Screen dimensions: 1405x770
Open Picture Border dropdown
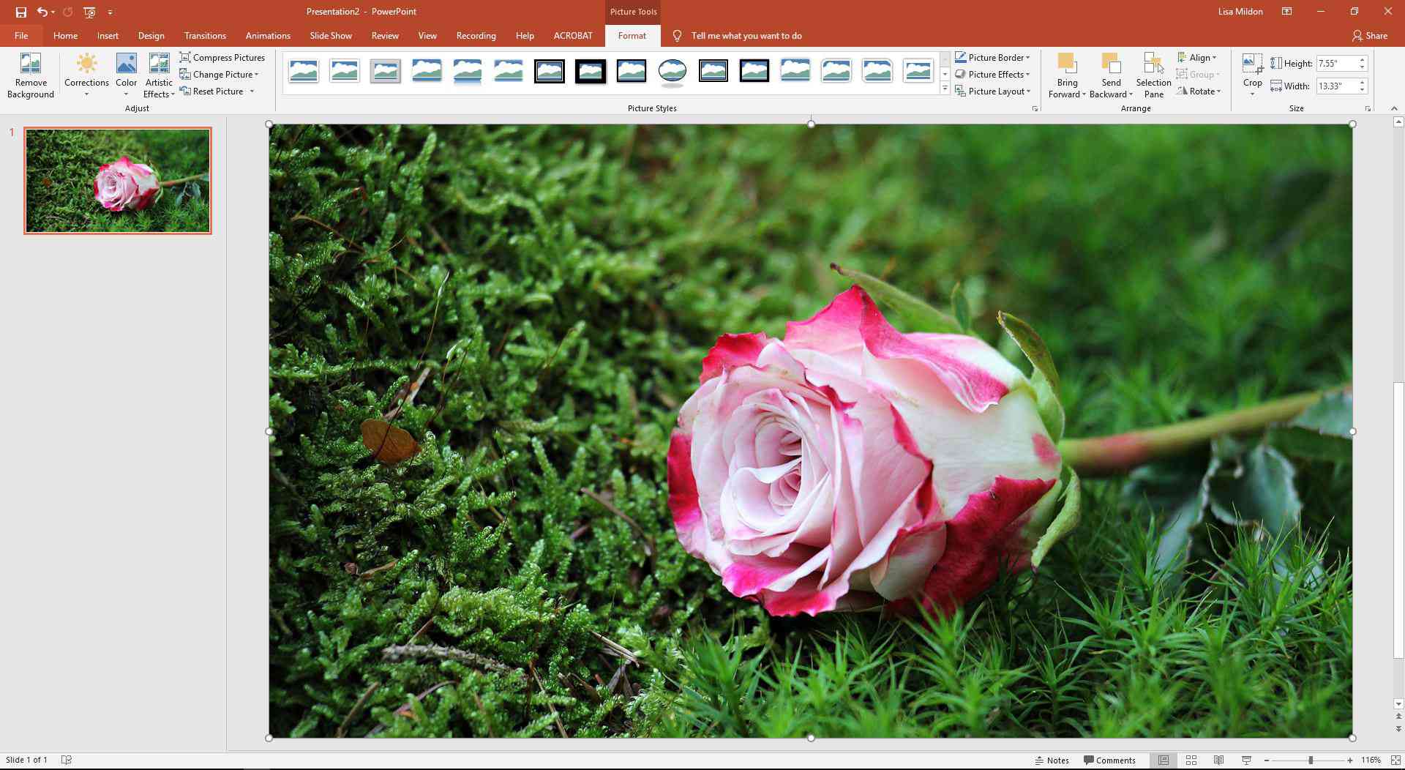click(x=992, y=57)
